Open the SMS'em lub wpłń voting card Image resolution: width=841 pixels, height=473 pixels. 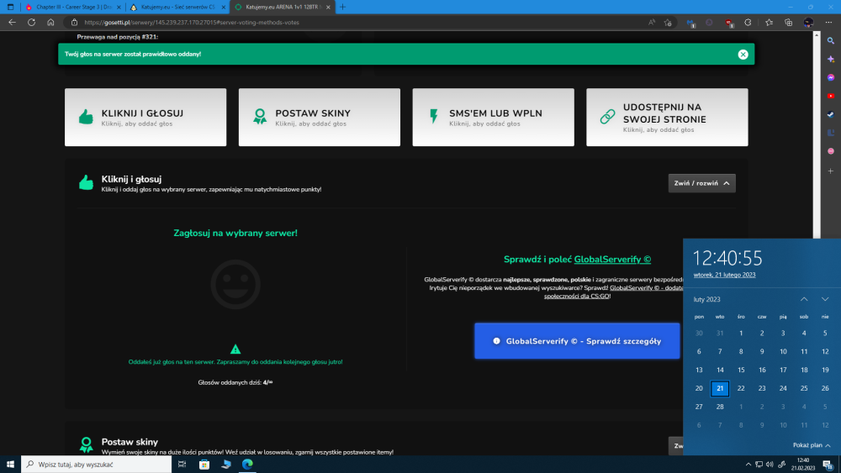click(x=493, y=118)
